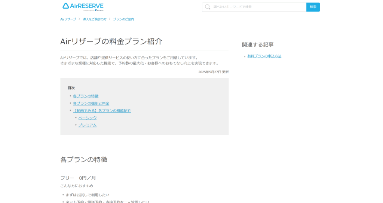
Task: Open the プランのご案内 breadcrumb link
Action: coord(123,19)
